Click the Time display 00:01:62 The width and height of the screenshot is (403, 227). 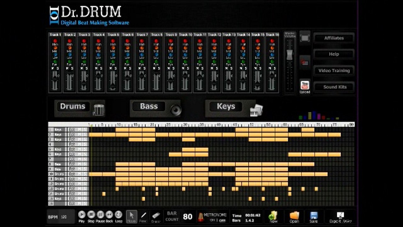coord(253,216)
